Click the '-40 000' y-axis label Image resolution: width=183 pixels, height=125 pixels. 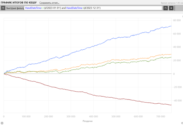[178, 100]
